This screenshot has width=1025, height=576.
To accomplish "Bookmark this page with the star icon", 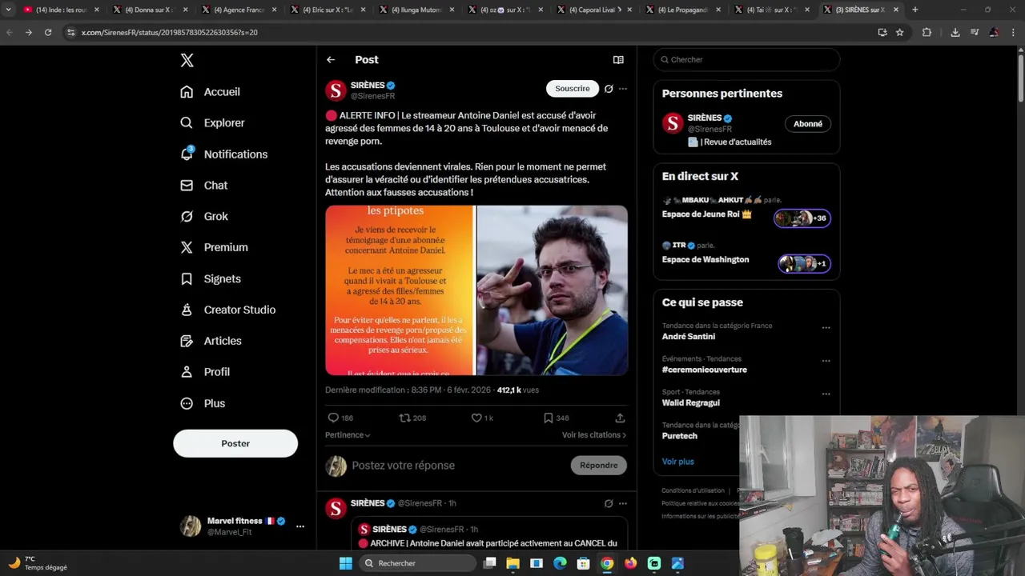I will 900,33.
